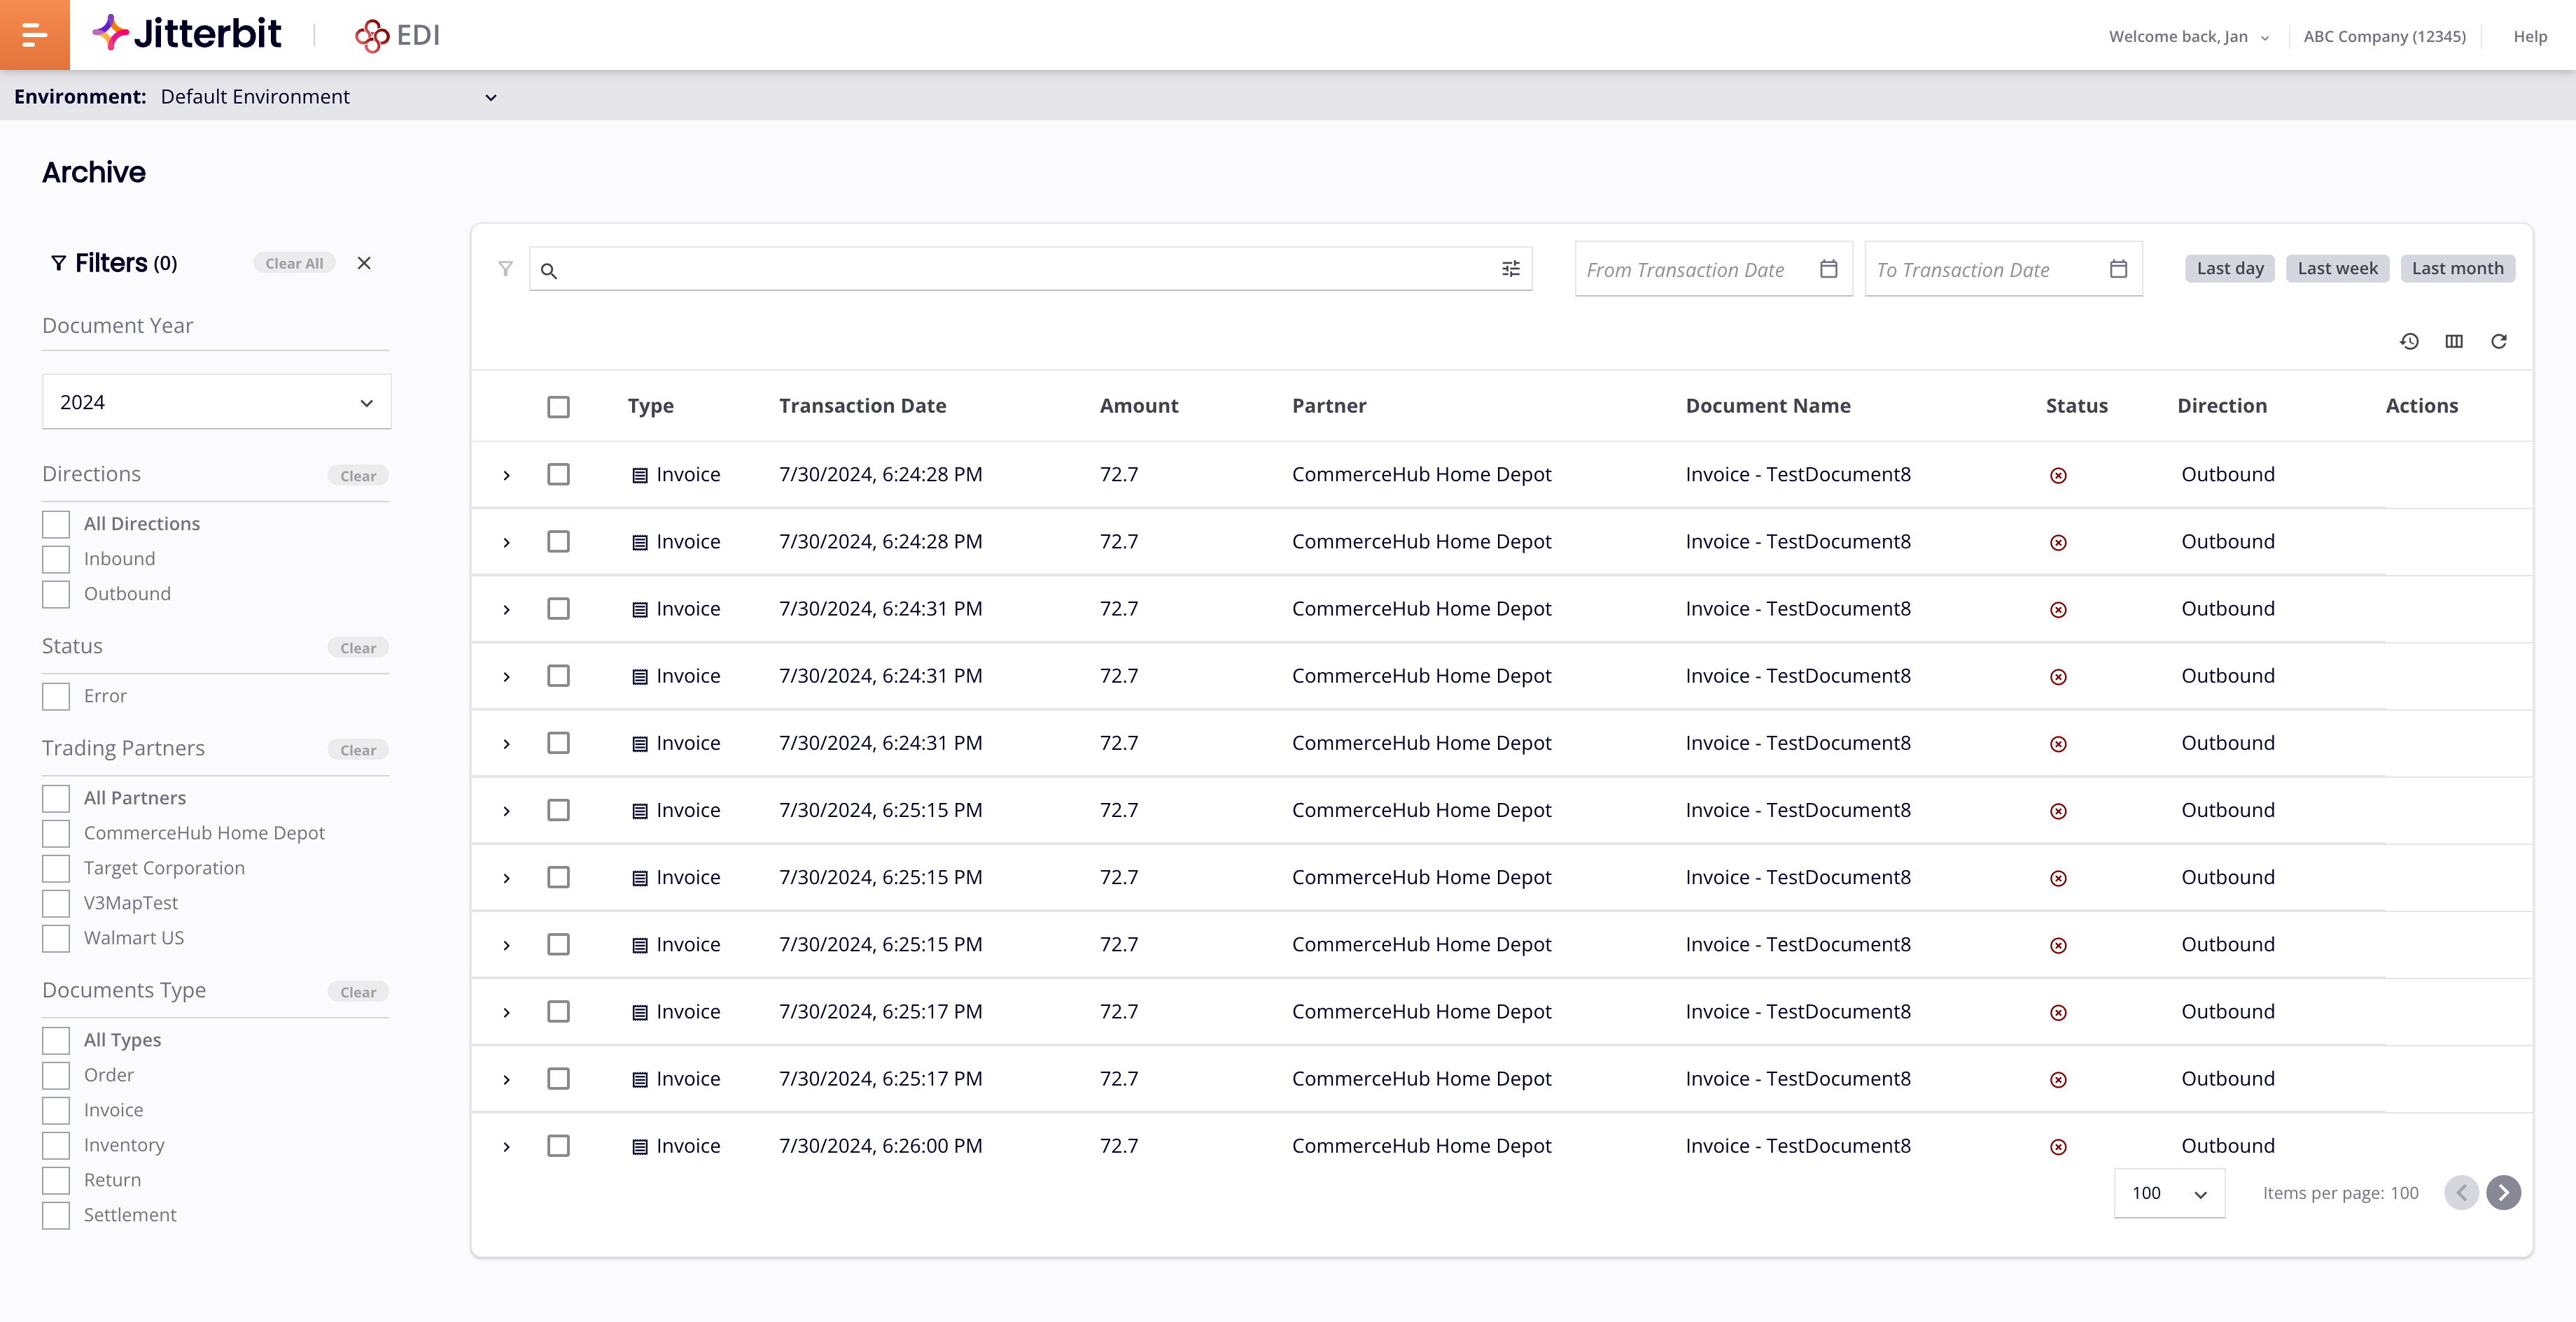2576x1322 pixels.
Task: Open the To Transaction Date calendar picker
Action: [x=2118, y=269]
